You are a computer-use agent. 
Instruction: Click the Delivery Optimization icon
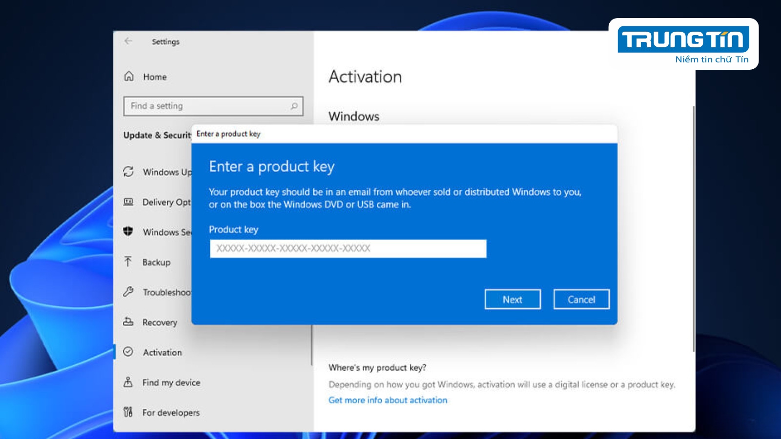[x=128, y=202]
